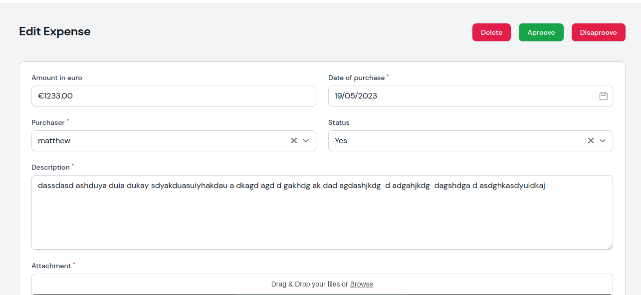
Task: Grab the Description textarea resize handle
Action: pyautogui.click(x=610, y=246)
